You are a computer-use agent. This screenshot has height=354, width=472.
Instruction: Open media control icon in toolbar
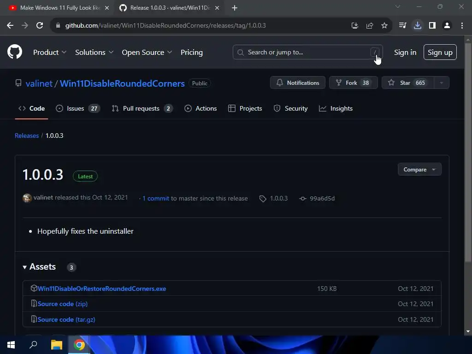click(x=402, y=26)
